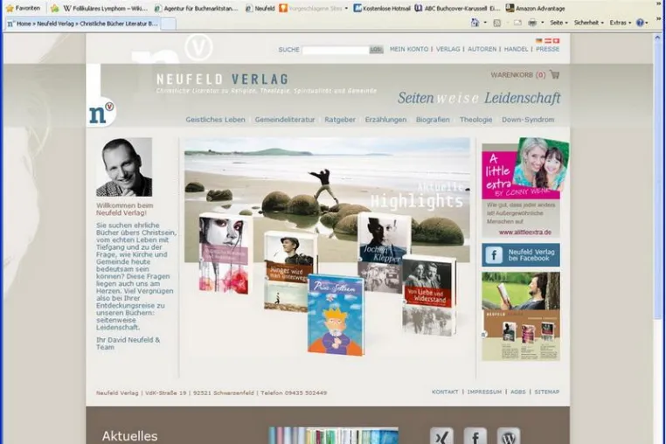666x444 pixels.
Task: Click the Austrian flag icon
Action: coord(547,41)
